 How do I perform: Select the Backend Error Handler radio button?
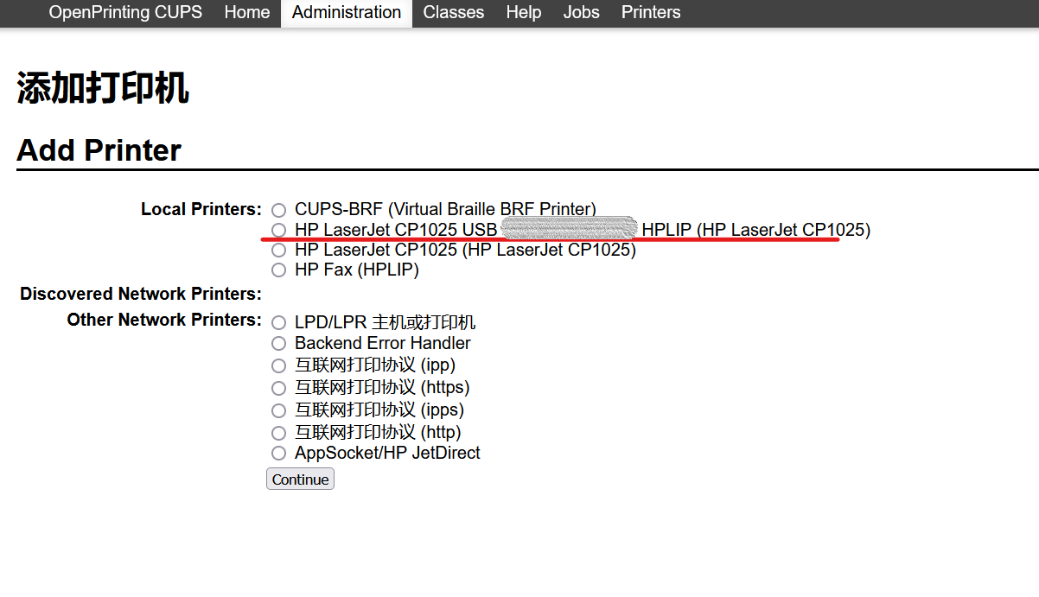[x=278, y=344]
